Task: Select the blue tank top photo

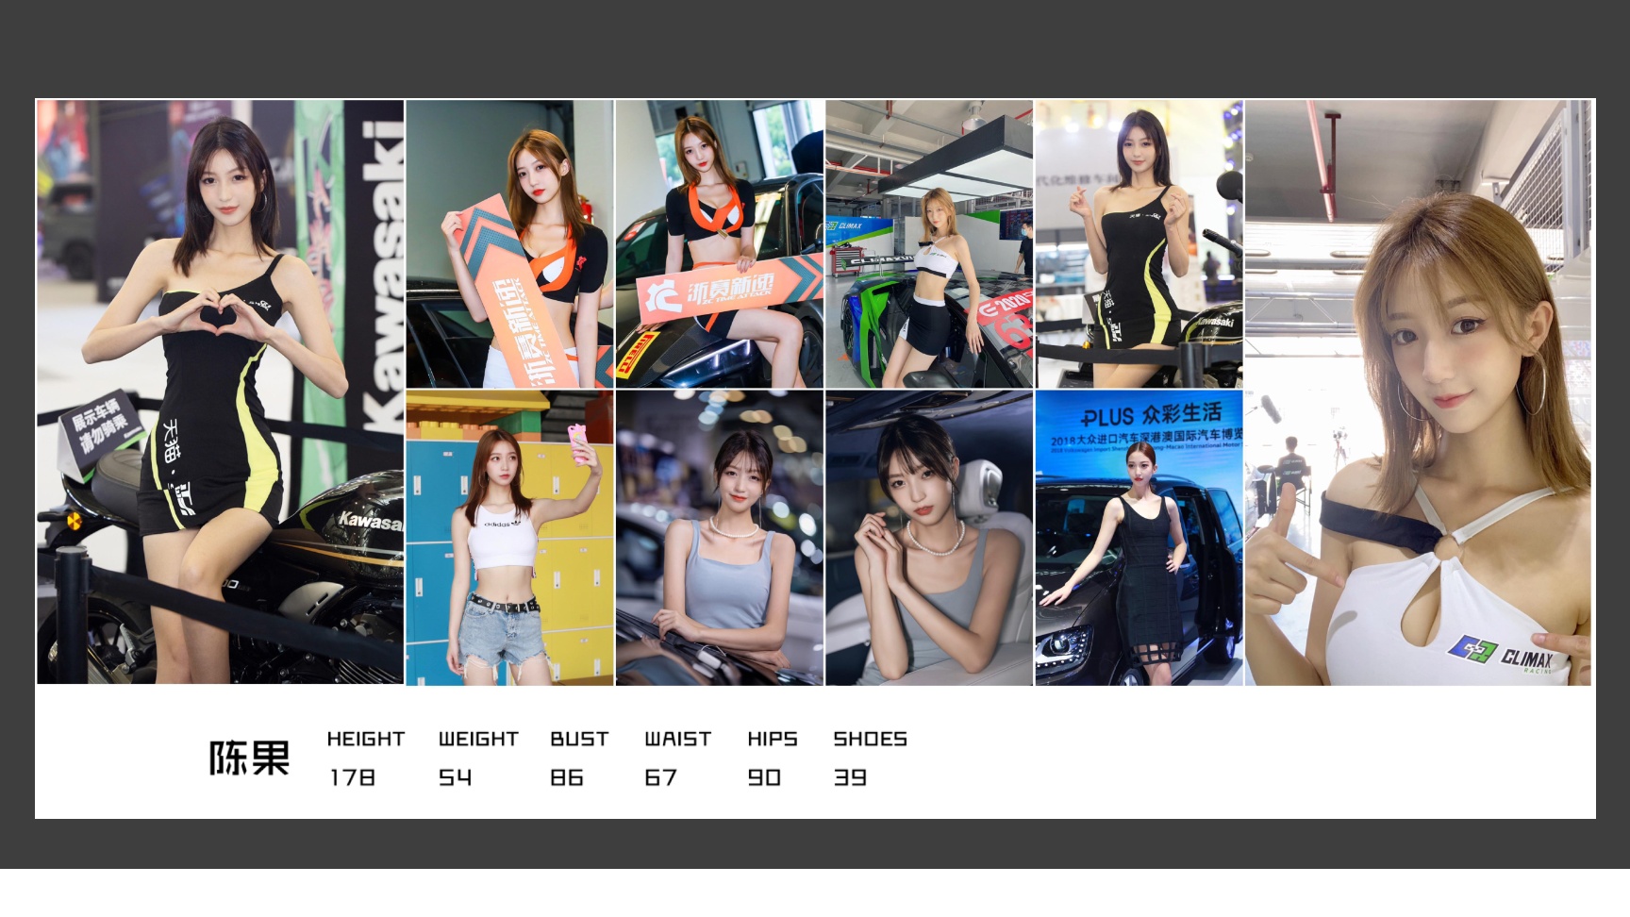Action: coord(719,538)
